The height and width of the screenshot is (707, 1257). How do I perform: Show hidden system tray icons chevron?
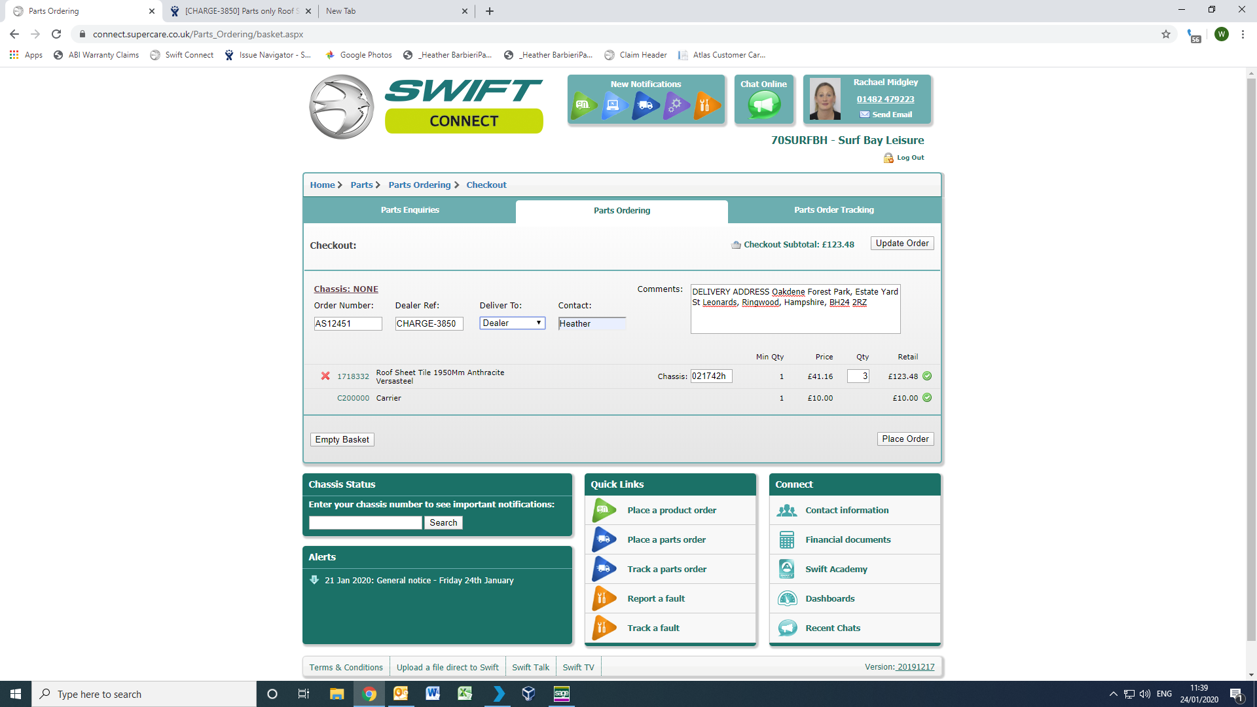tap(1113, 694)
